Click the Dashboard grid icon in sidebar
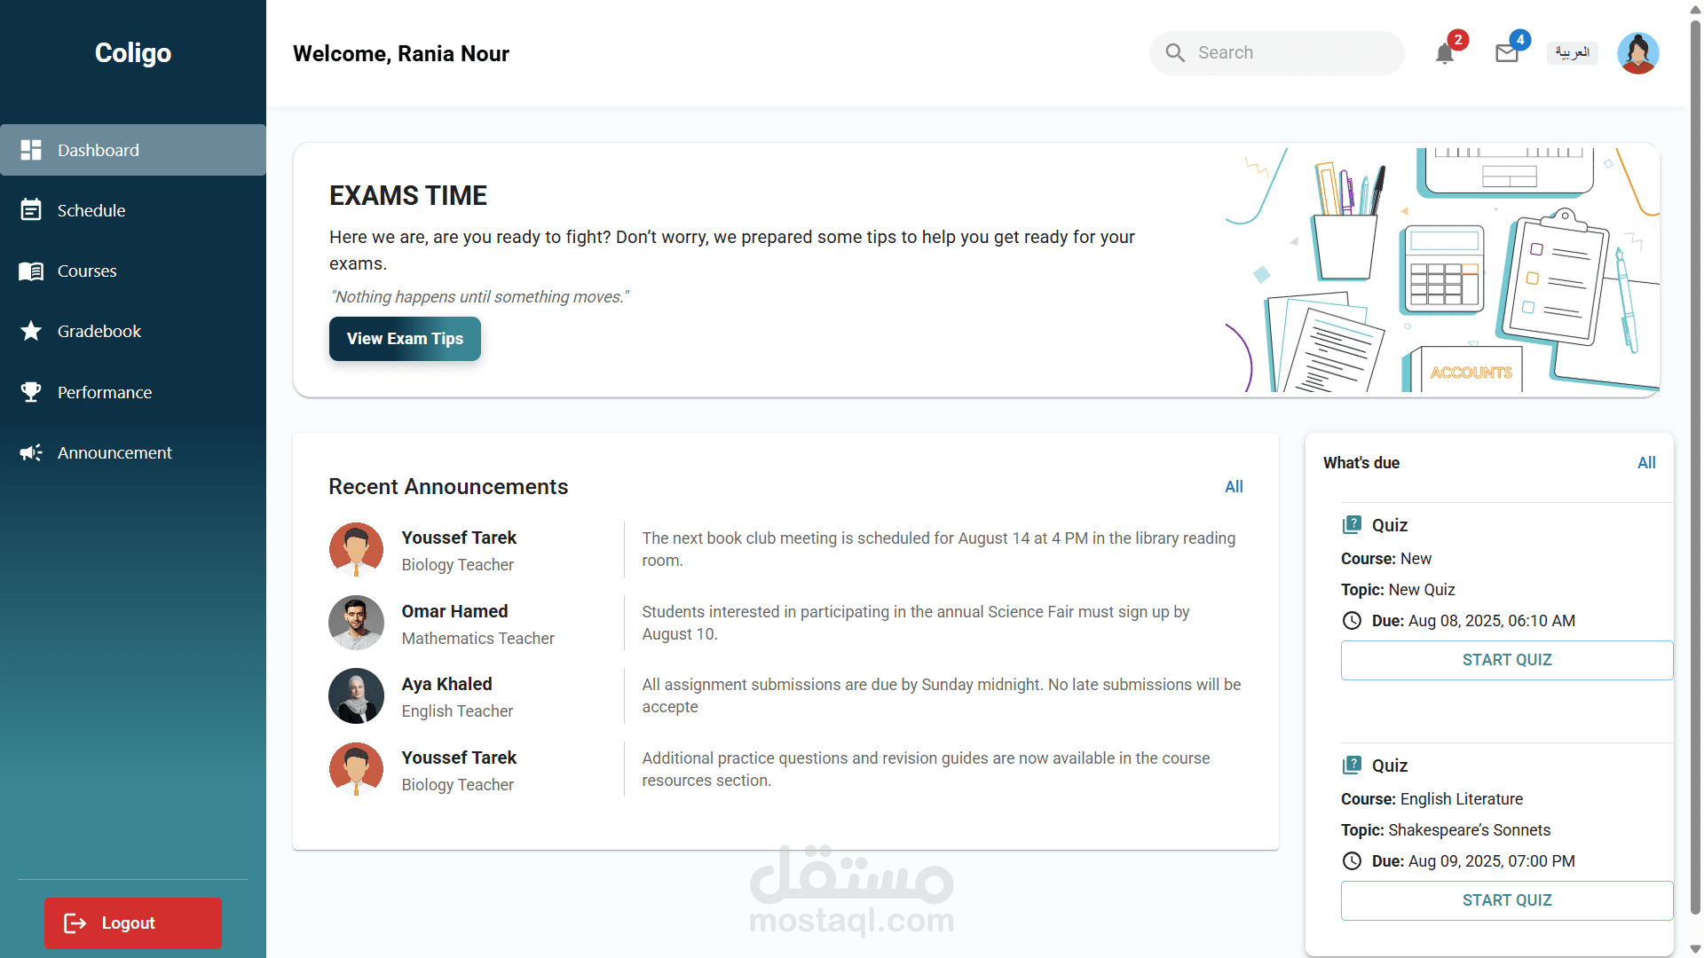The height and width of the screenshot is (958, 1704). tap(31, 150)
